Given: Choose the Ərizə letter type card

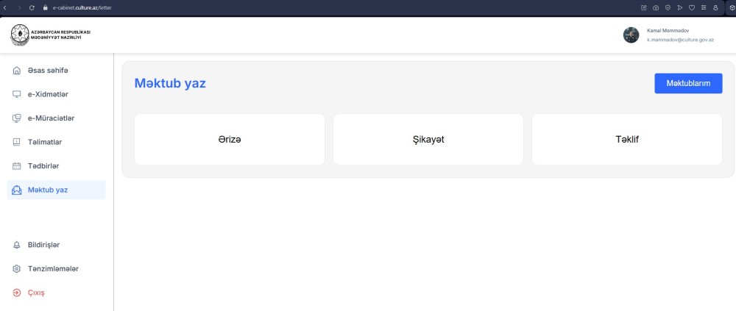Looking at the screenshot, I should [x=230, y=139].
